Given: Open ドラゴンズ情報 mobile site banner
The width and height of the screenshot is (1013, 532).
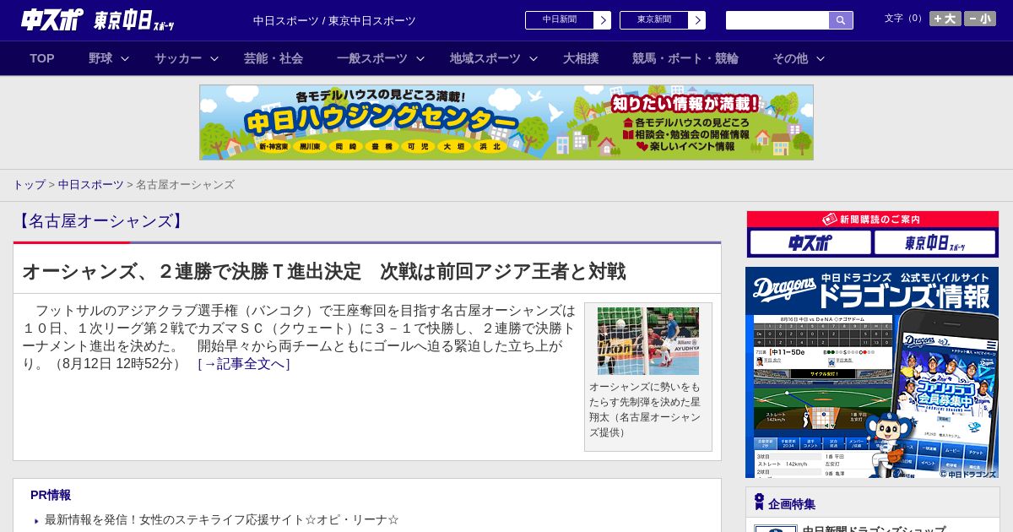Looking at the screenshot, I should click(872, 372).
